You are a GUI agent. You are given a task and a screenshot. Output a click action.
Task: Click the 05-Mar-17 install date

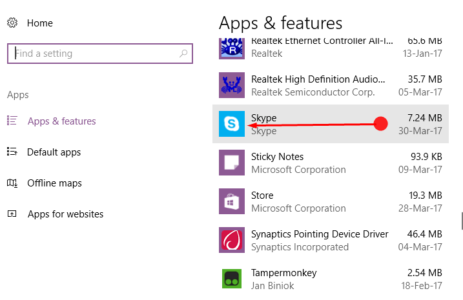(x=420, y=92)
